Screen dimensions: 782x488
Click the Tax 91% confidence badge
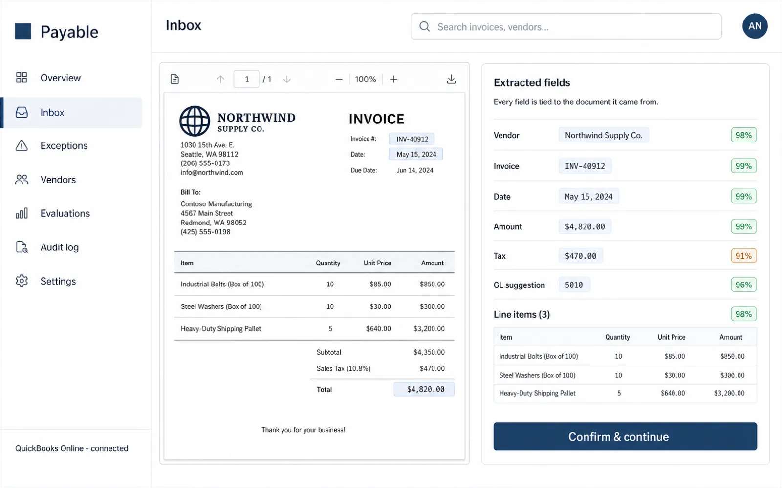pyautogui.click(x=743, y=256)
